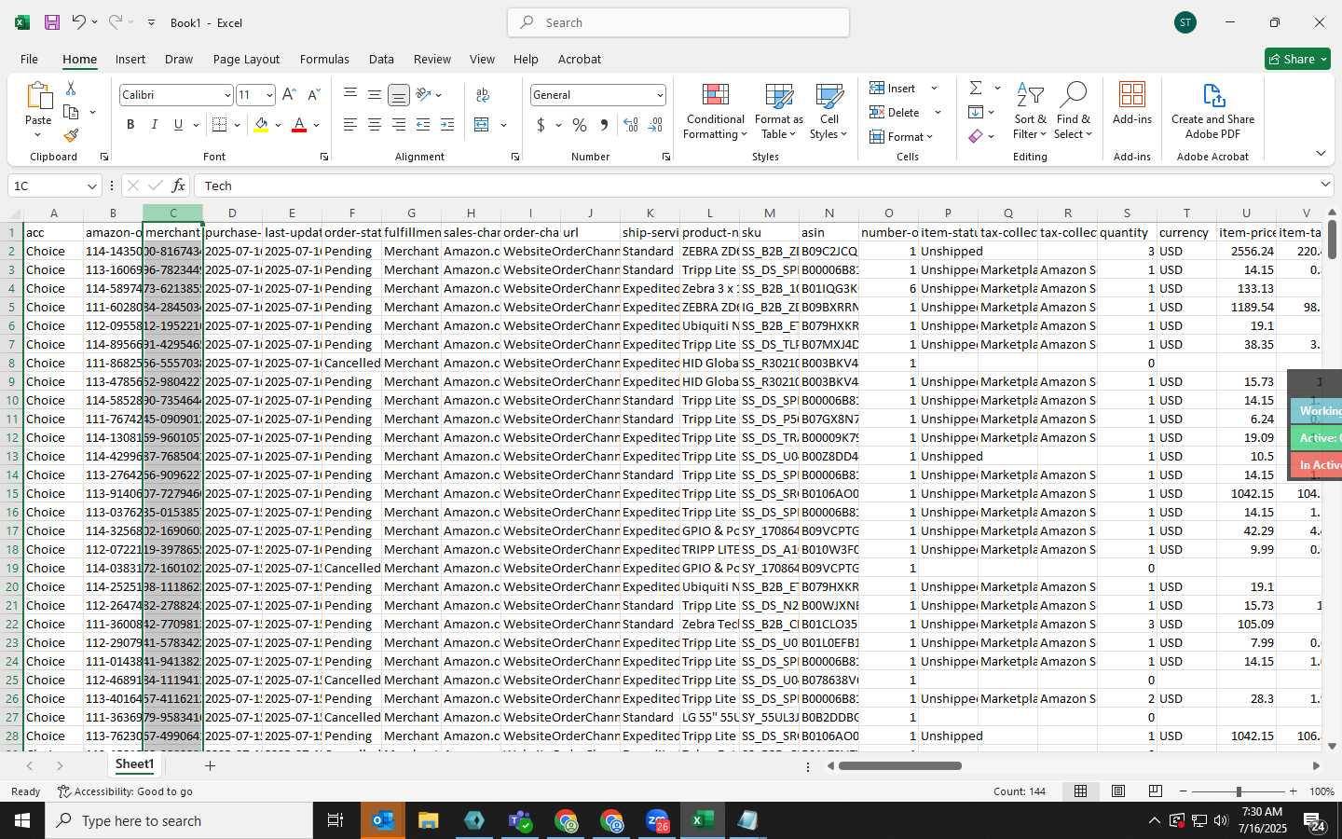1342x839 pixels.
Task: Click Create and Share Adobe PDF
Action: 1212,111
